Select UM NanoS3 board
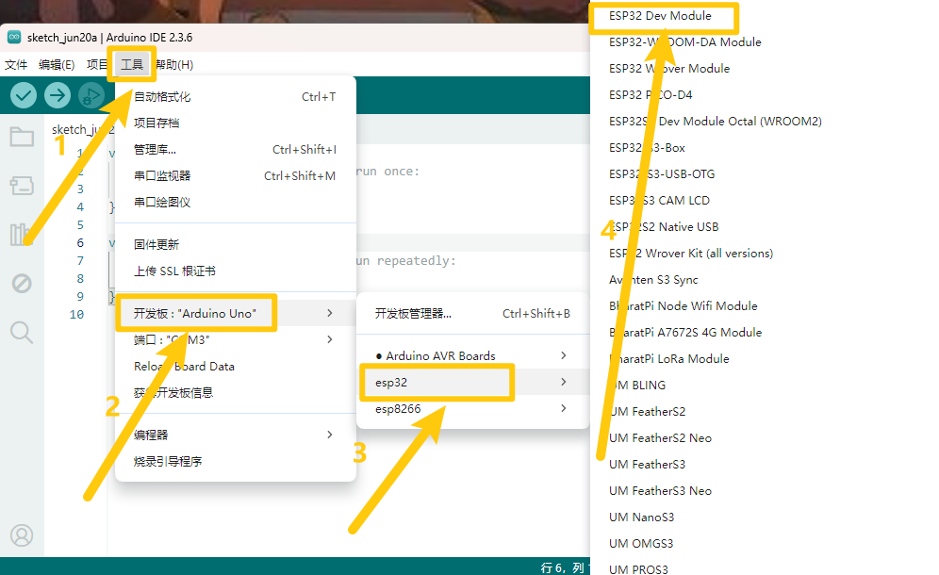 coord(641,517)
